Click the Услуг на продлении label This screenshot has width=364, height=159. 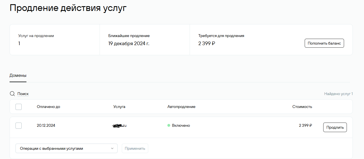pyautogui.click(x=36, y=36)
